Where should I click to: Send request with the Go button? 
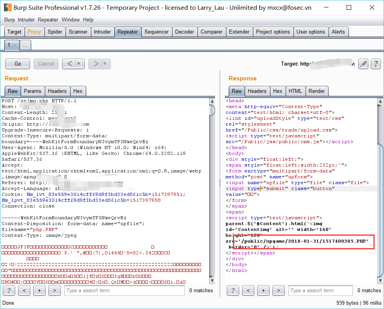[18, 64]
